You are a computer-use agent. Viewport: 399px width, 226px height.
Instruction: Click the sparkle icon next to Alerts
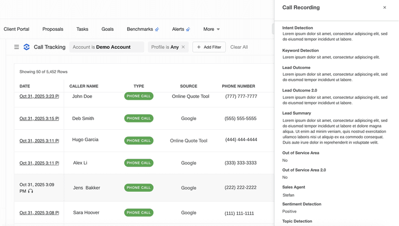(188, 29)
